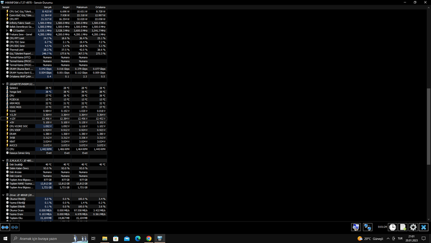Select the Kasaya İzinsiz Giriş row
This screenshot has width=431, height=243.
(x=54, y=153)
